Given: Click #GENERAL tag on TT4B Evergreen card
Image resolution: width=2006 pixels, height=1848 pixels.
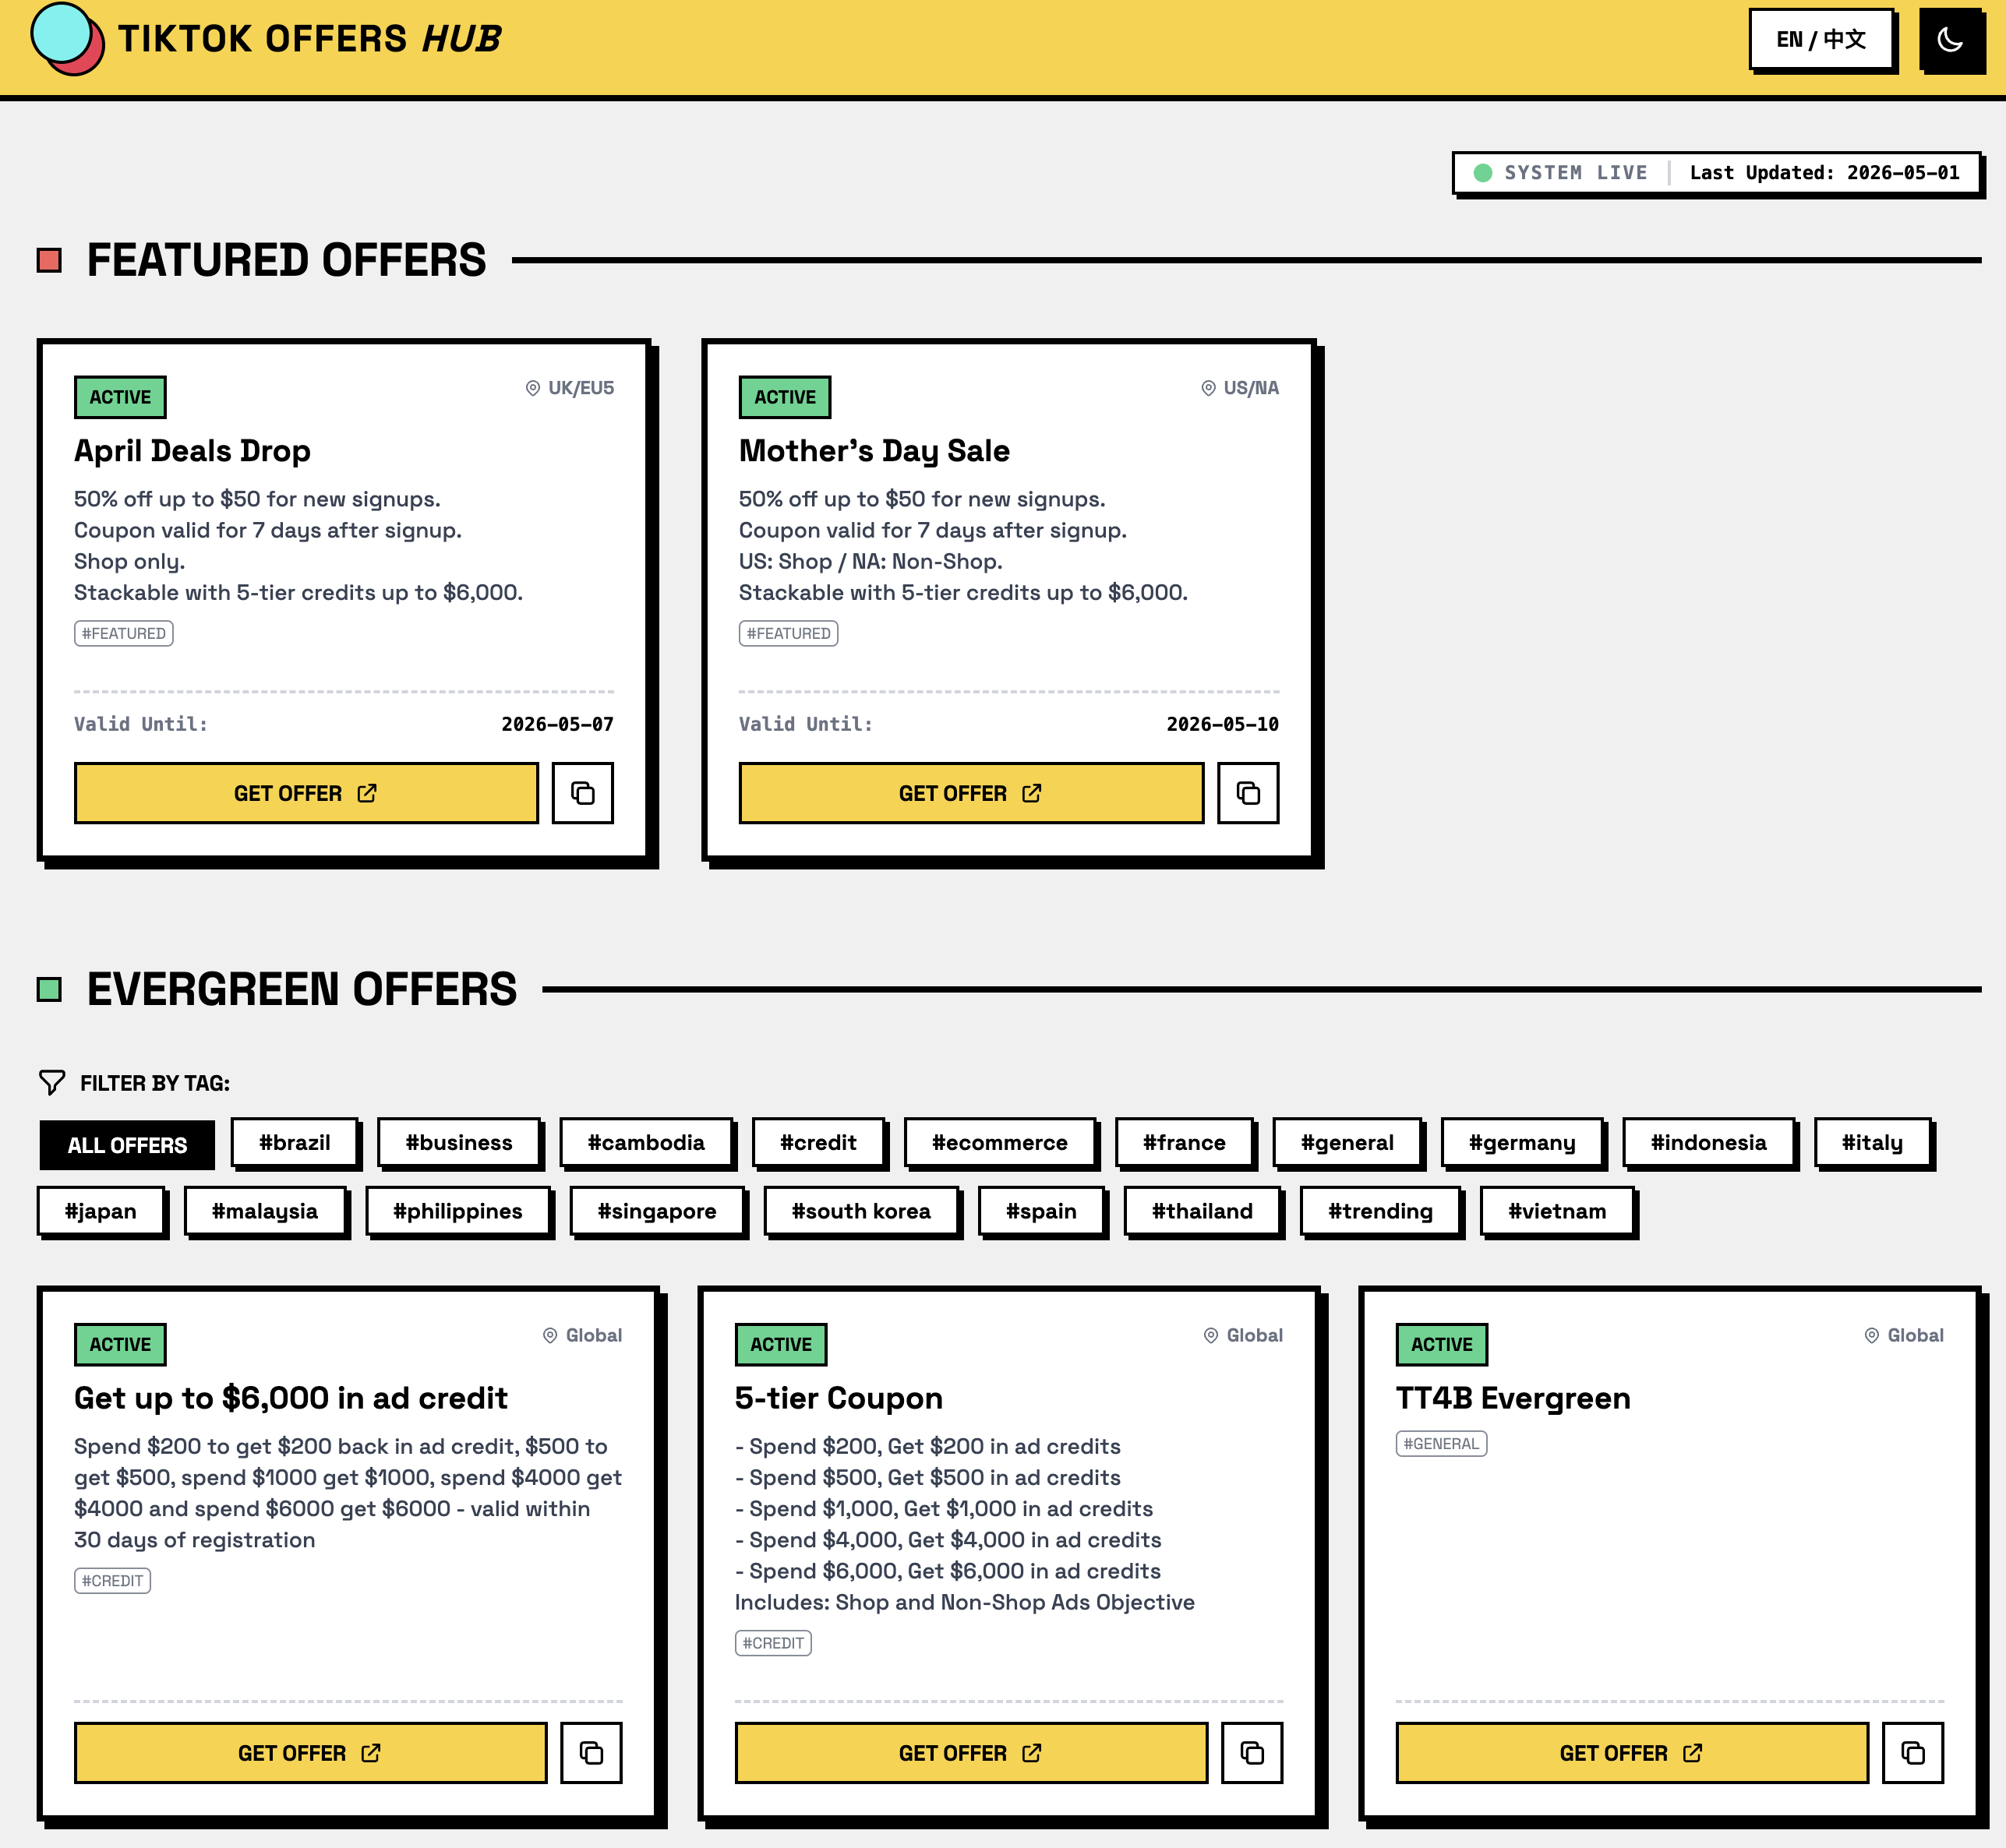Looking at the screenshot, I should [x=1442, y=1443].
